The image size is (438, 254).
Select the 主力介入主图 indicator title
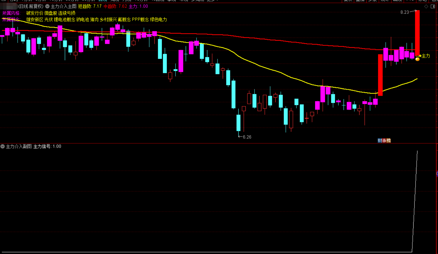[63, 6]
